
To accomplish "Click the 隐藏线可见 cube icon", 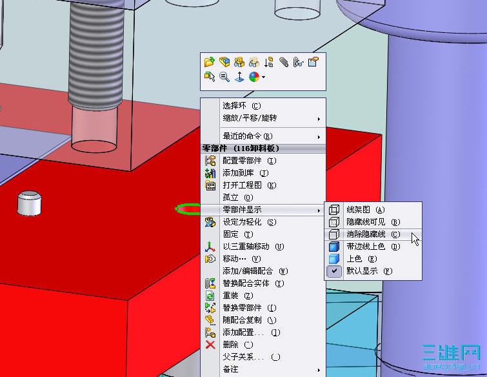I will 334,222.
